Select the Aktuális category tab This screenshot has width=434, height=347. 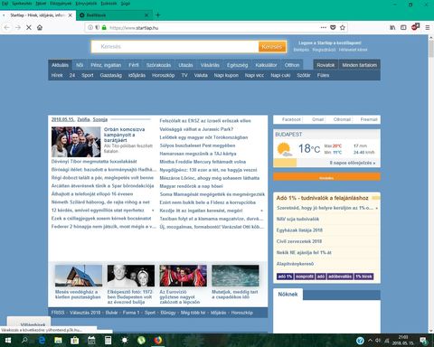(x=60, y=65)
